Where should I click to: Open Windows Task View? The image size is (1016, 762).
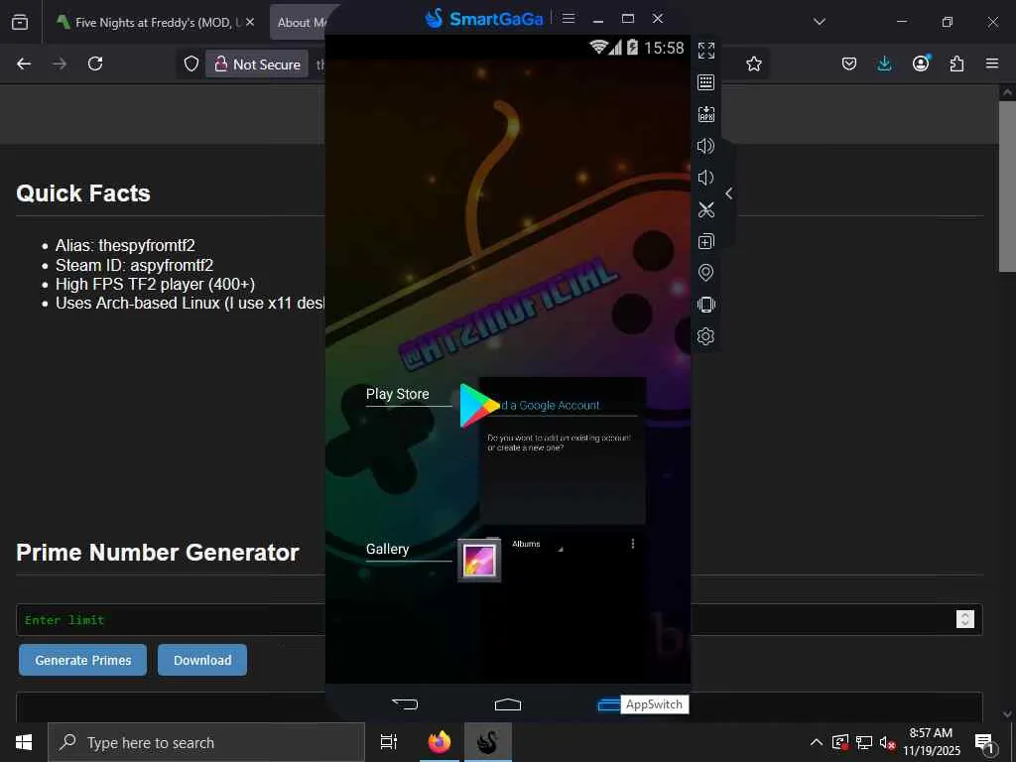point(389,742)
